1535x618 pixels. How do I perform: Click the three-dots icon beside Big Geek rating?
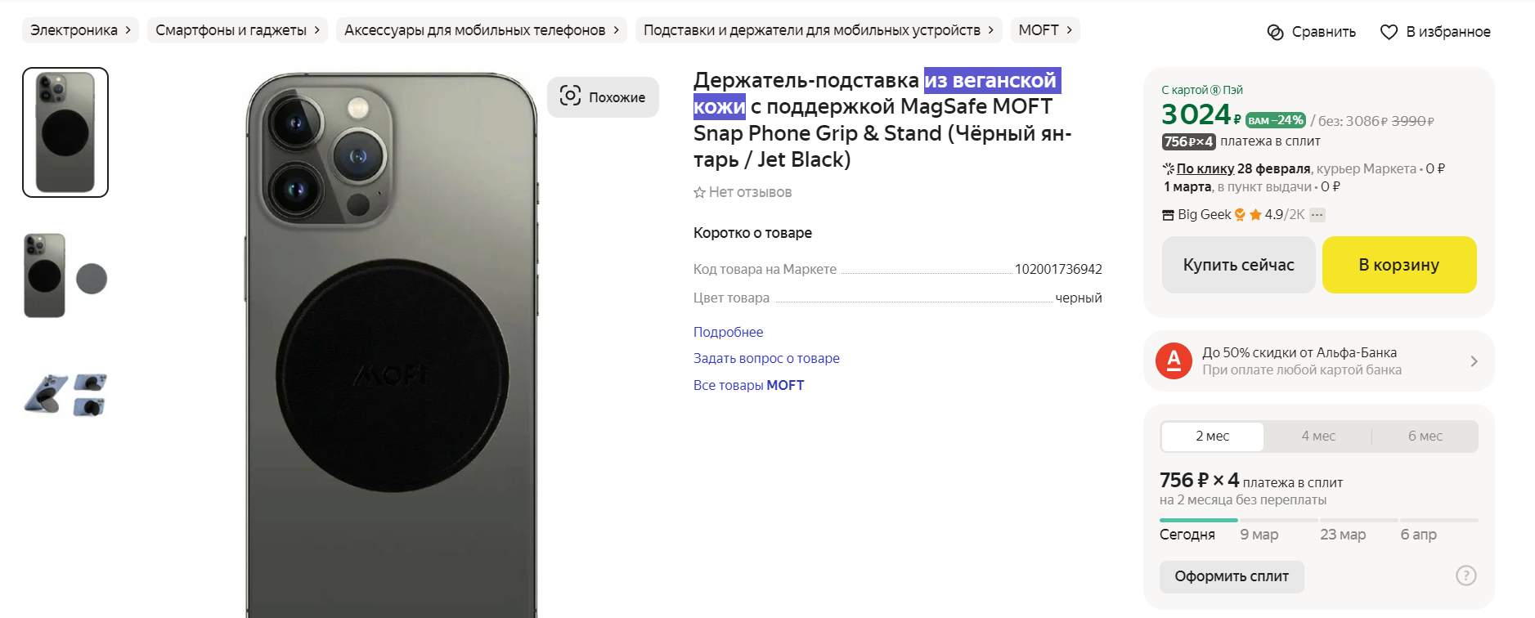[1317, 215]
